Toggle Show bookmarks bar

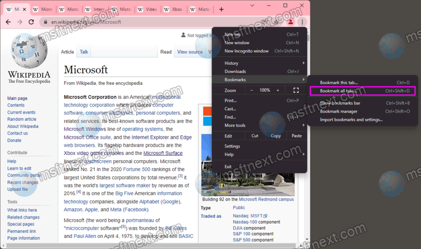(x=363, y=103)
